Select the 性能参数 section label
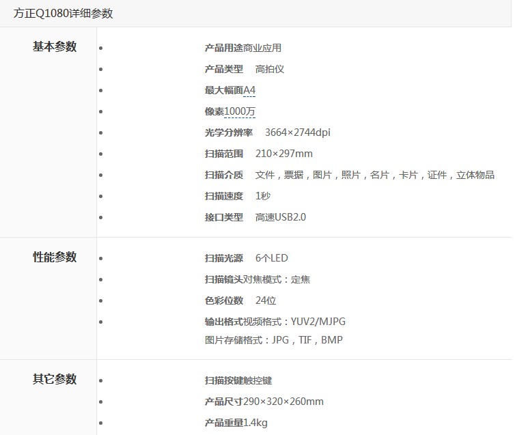 click(x=55, y=257)
